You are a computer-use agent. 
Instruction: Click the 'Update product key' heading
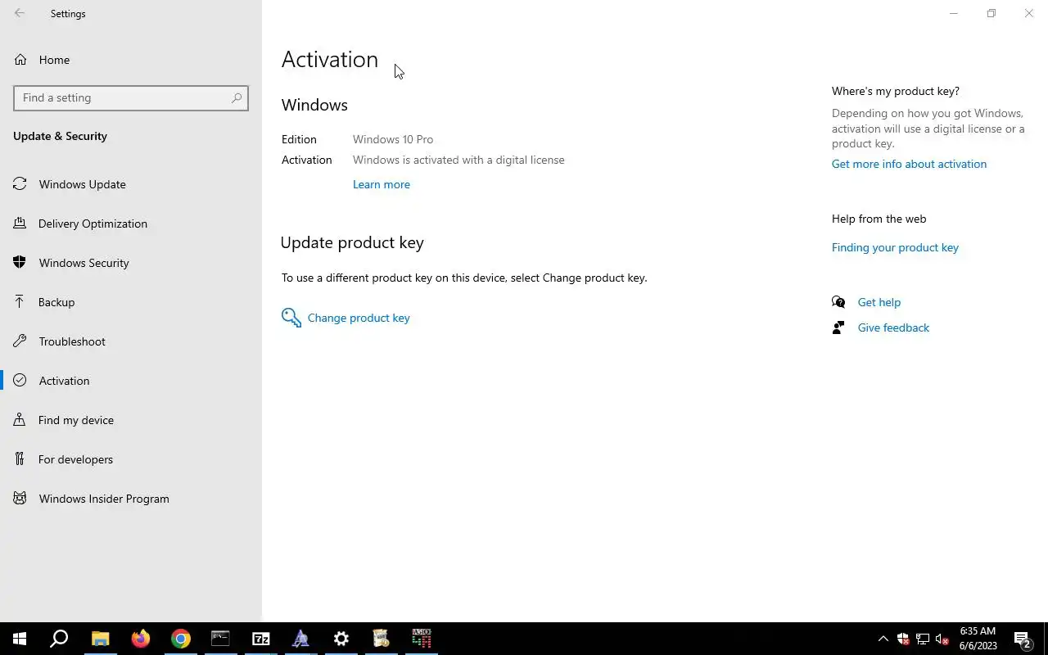(352, 242)
